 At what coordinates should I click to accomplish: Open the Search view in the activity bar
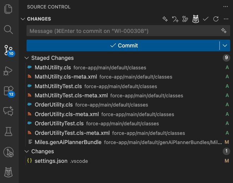8,29
